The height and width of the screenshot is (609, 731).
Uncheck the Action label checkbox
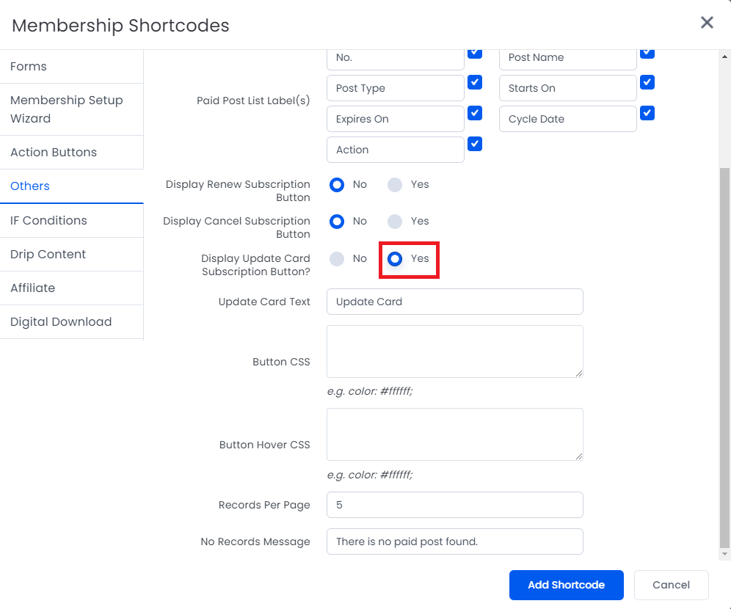pyautogui.click(x=475, y=144)
